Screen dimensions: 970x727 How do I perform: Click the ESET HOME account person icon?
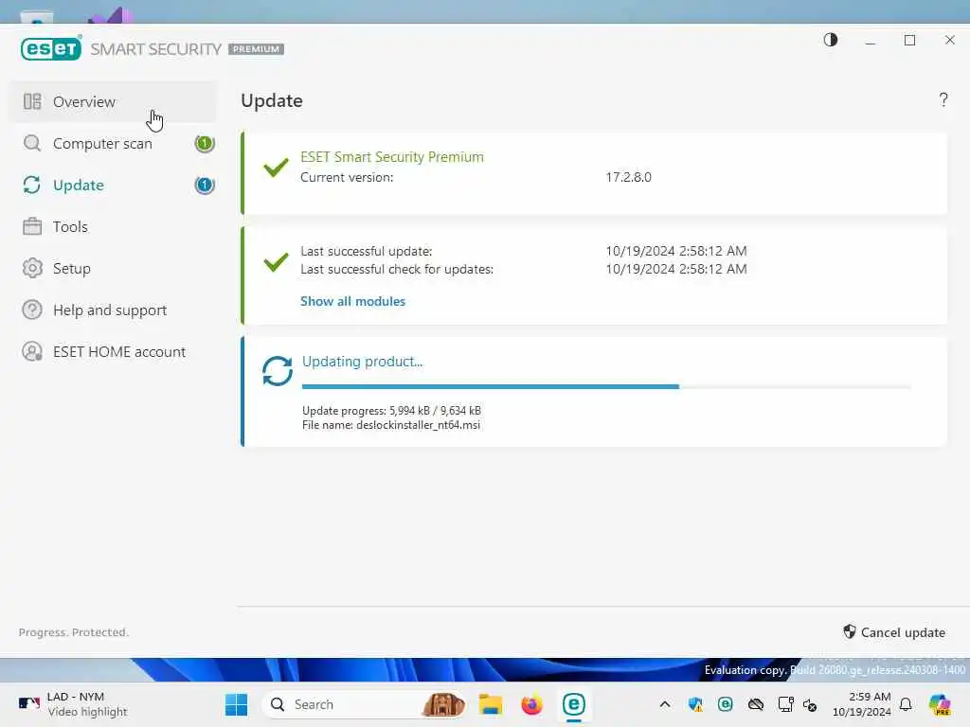(32, 352)
